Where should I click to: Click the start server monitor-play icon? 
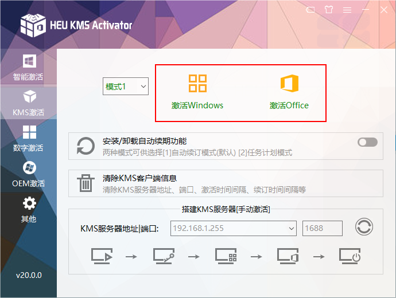click(x=102, y=256)
